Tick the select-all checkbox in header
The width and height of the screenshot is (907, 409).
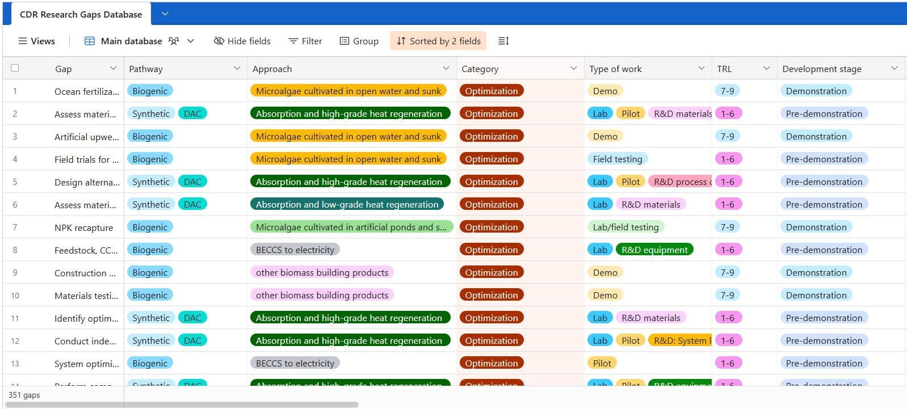(x=15, y=68)
